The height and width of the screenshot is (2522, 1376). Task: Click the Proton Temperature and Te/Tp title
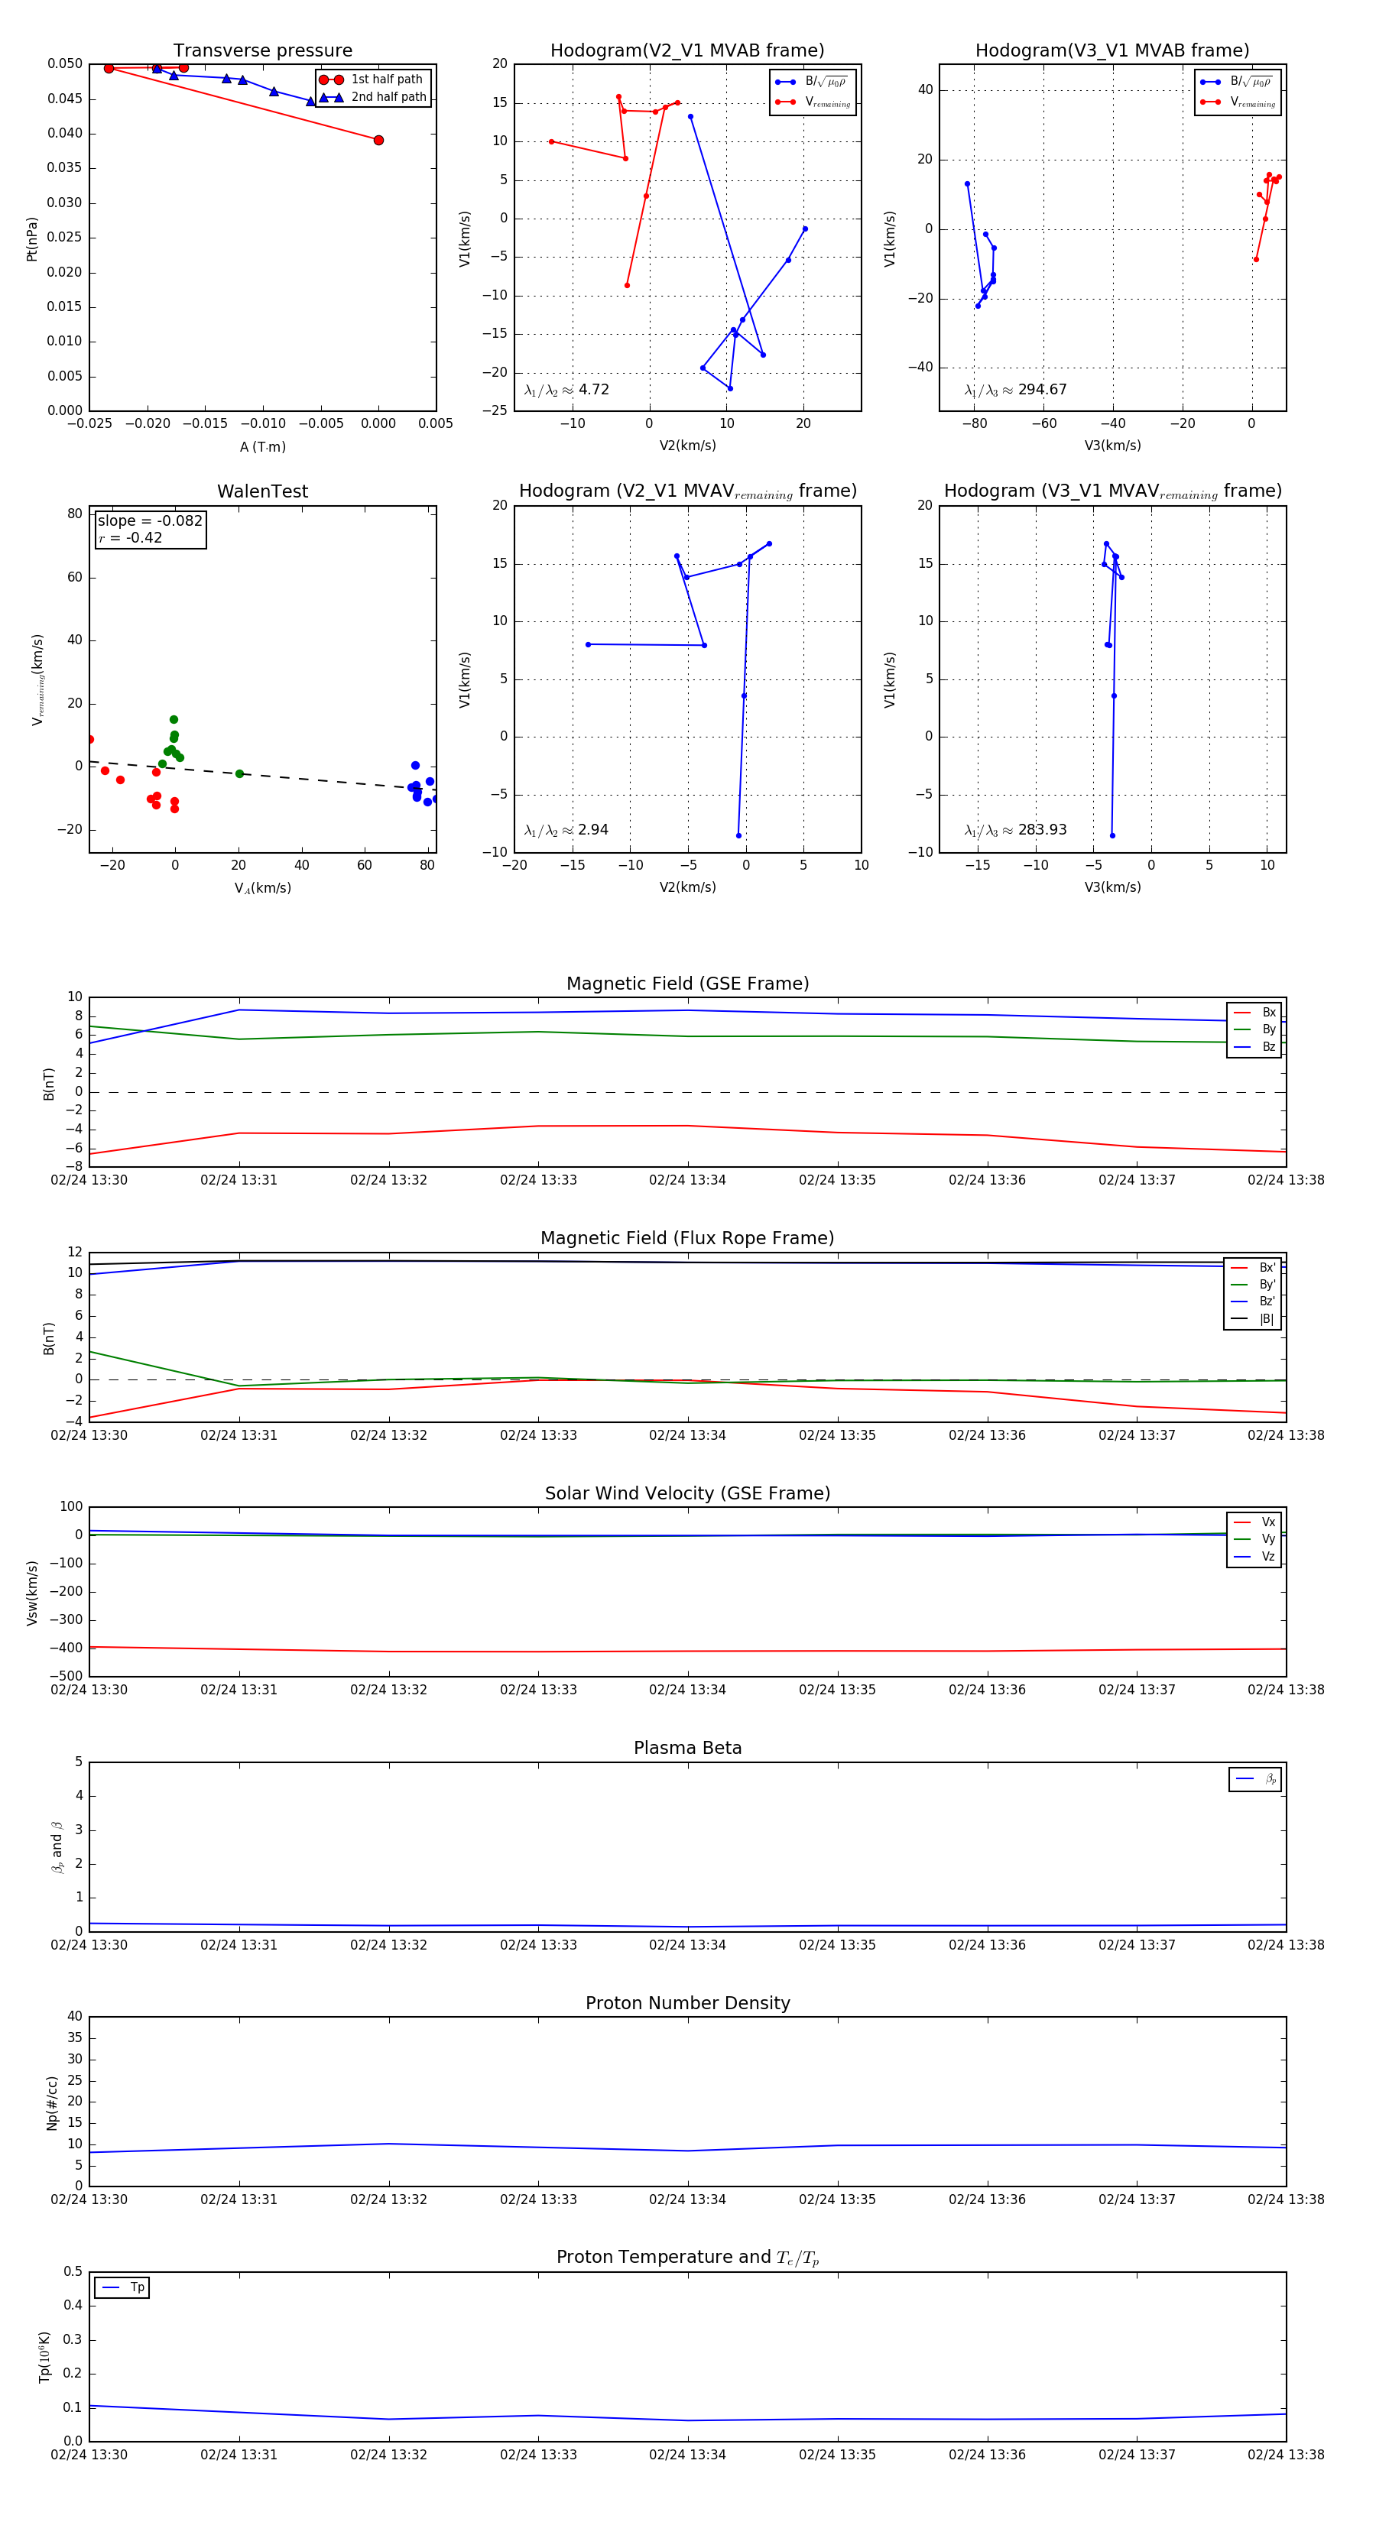(687, 2258)
